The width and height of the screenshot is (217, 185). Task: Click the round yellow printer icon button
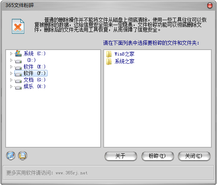(x=23, y=155)
